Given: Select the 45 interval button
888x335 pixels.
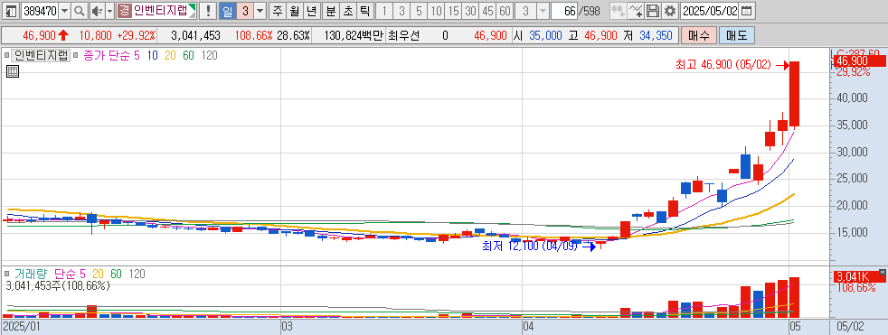Looking at the screenshot, I should (x=487, y=10).
